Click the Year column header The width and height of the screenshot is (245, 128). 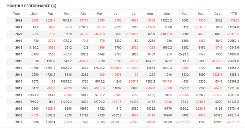point(16,14)
